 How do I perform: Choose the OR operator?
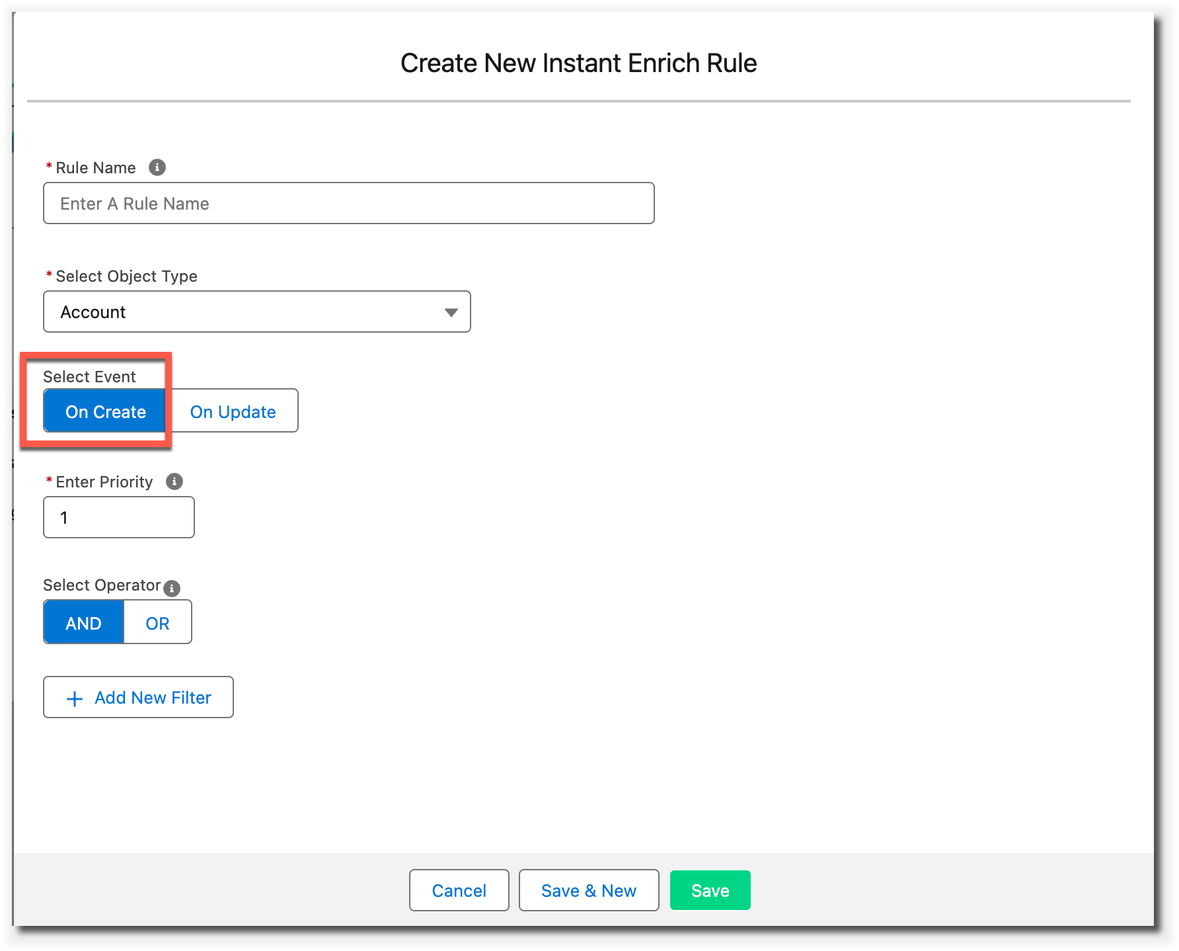(x=157, y=622)
